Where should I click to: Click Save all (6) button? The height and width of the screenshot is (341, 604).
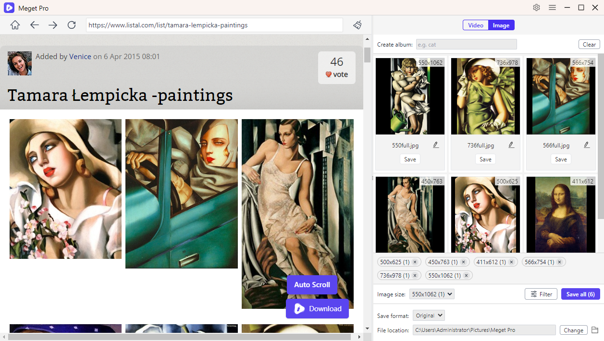580,294
